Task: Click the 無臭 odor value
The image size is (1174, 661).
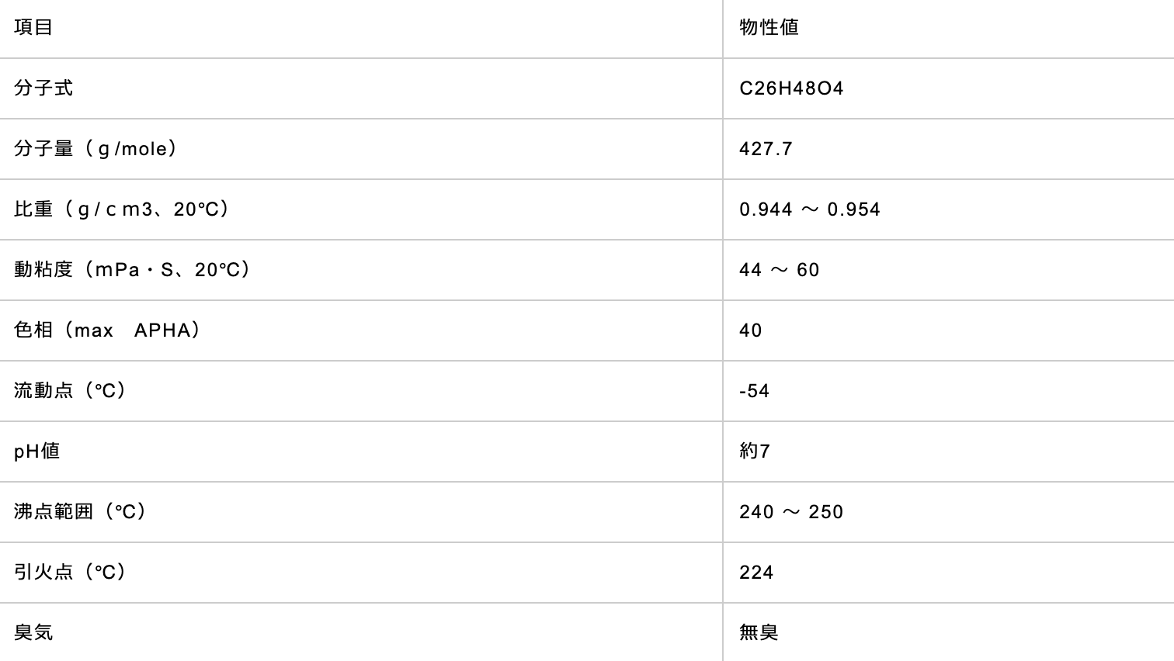Action: coord(759,632)
